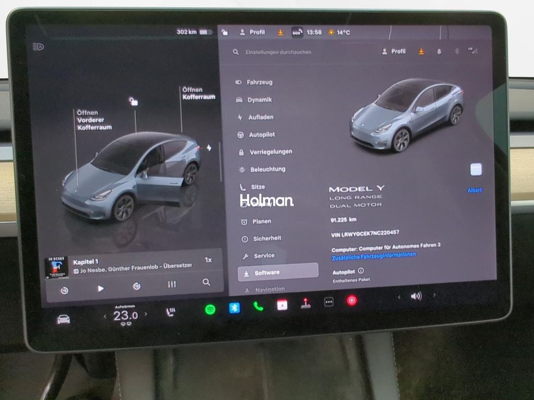This screenshot has height=400, width=534.
Task: Tap Öffnen Kofferraum to open the trunk
Action: tap(198, 93)
